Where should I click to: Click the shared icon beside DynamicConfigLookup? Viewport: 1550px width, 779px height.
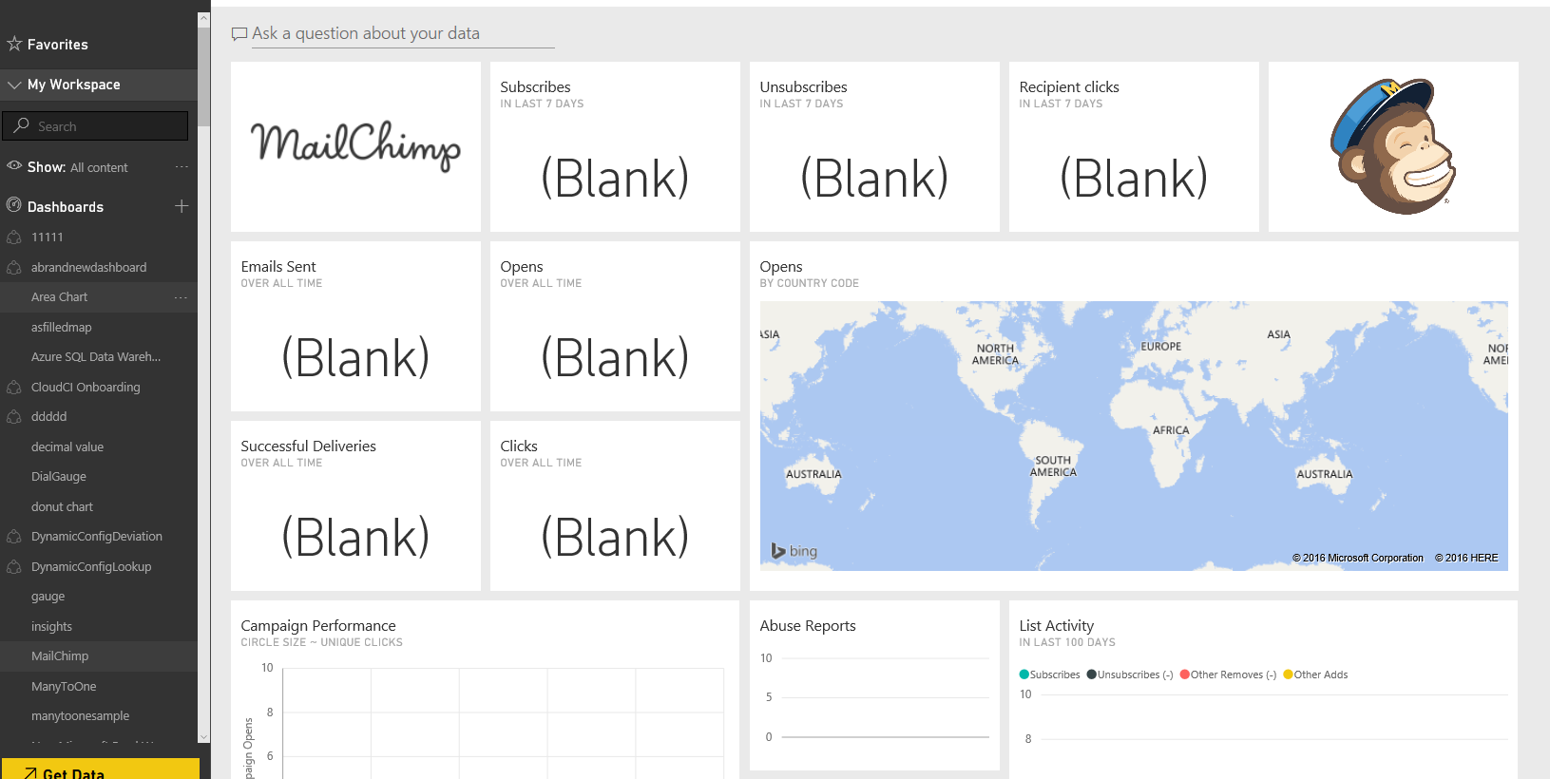(14, 566)
